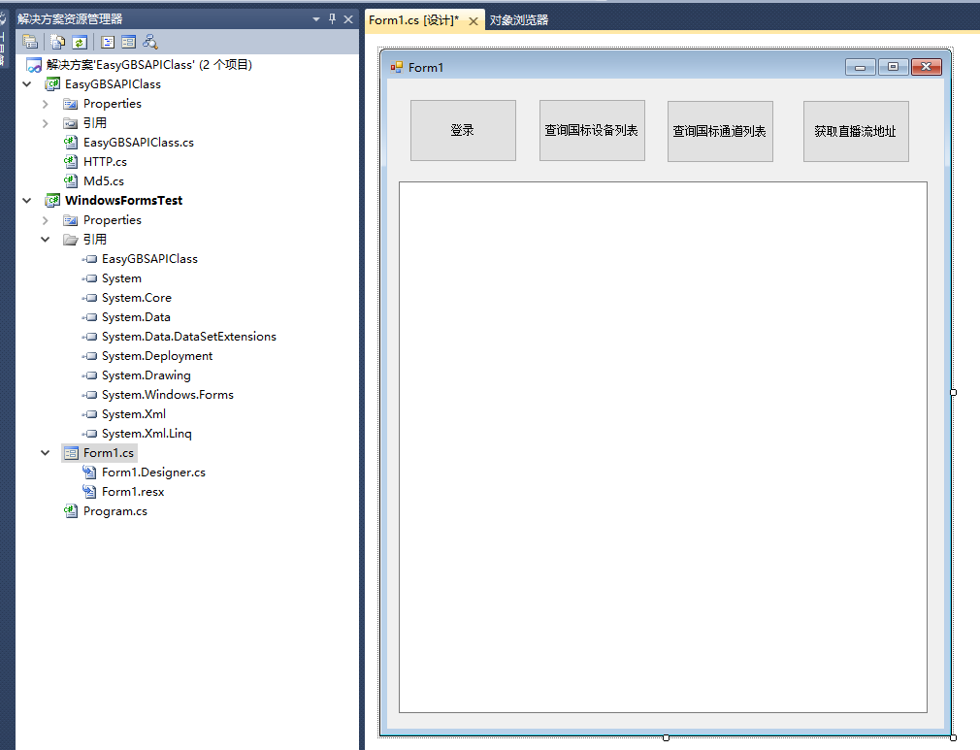
Task: Click the View Code toolbar icon
Action: [108, 42]
